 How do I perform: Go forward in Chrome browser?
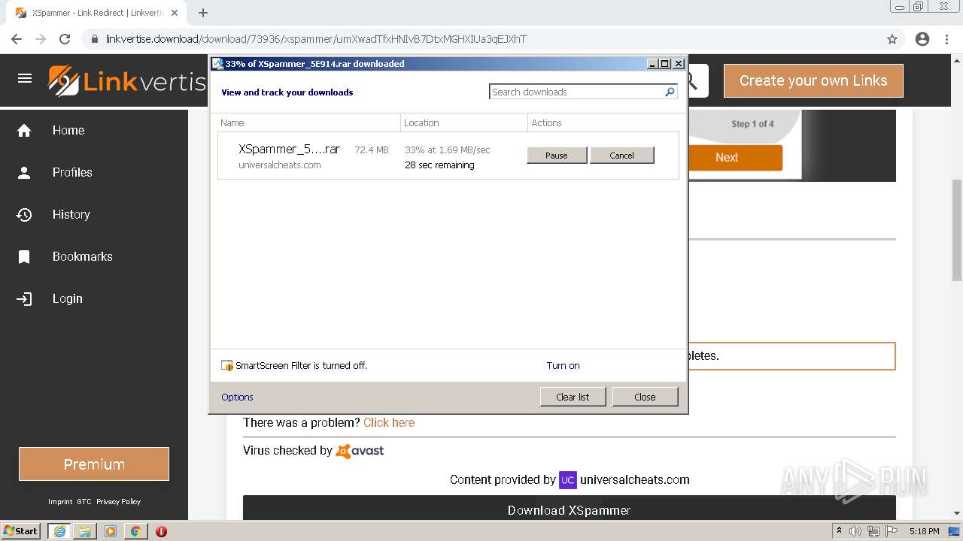tap(41, 39)
